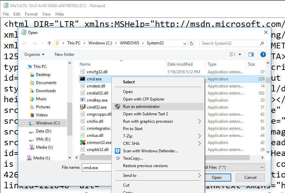Viewport: 285px width, 193px height.
Task: Open the Organize dropdown menu
Action: coord(34,54)
